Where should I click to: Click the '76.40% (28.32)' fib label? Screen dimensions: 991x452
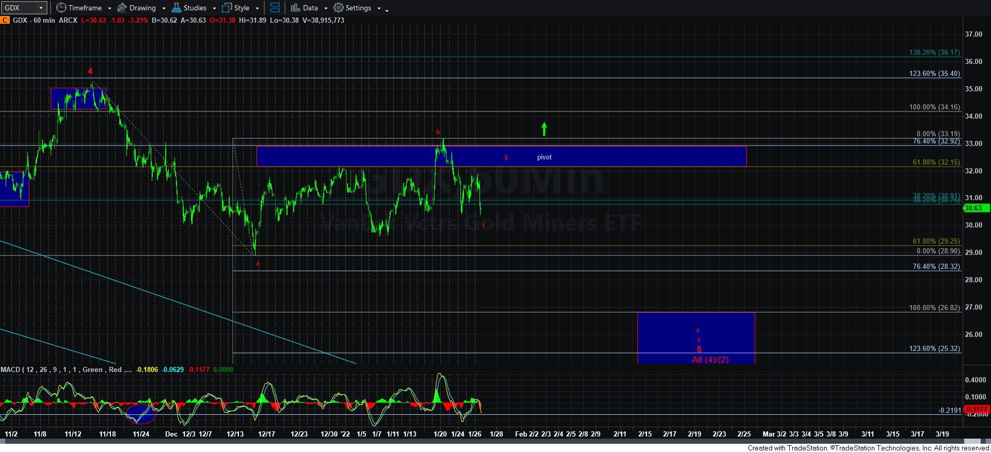tap(936, 266)
